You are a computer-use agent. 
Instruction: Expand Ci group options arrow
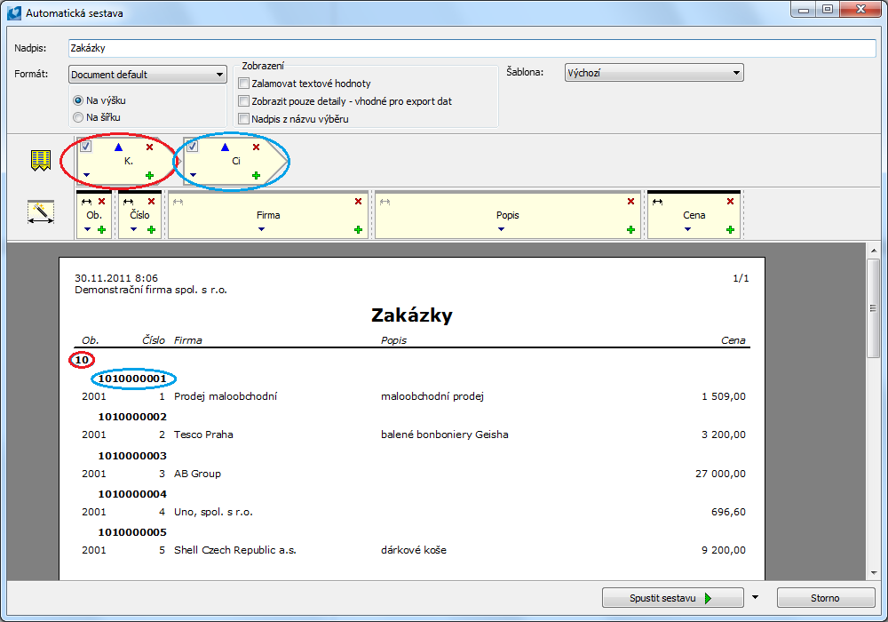(x=193, y=174)
